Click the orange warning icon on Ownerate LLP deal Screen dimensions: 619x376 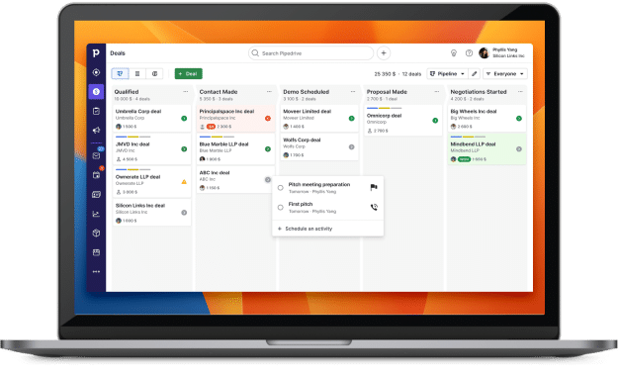click(x=184, y=182)
